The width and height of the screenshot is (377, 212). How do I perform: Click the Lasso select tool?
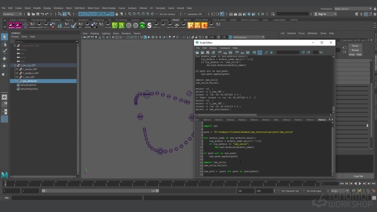pos(4,44)
